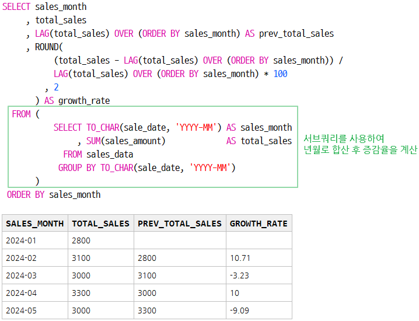Image resolution: width=419 pixels, height=321 pixels.
Task: Click the first SELECT keyword at the top
Action: (x=16, y=6)
